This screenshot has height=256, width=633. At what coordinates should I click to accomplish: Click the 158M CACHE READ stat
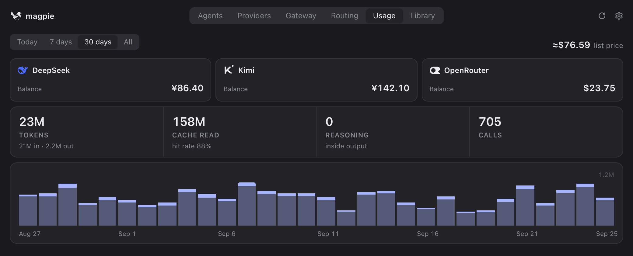tap(240, 132)
